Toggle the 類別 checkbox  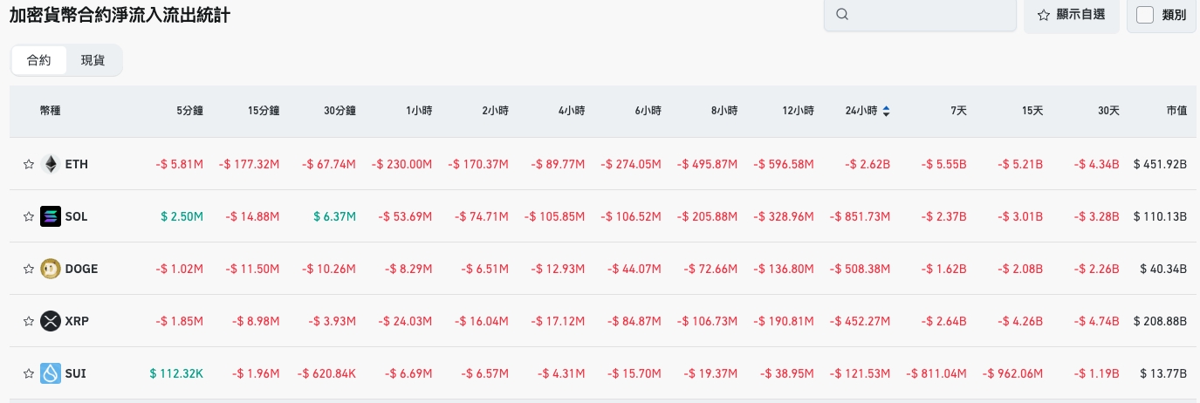tap(1146, 15)
